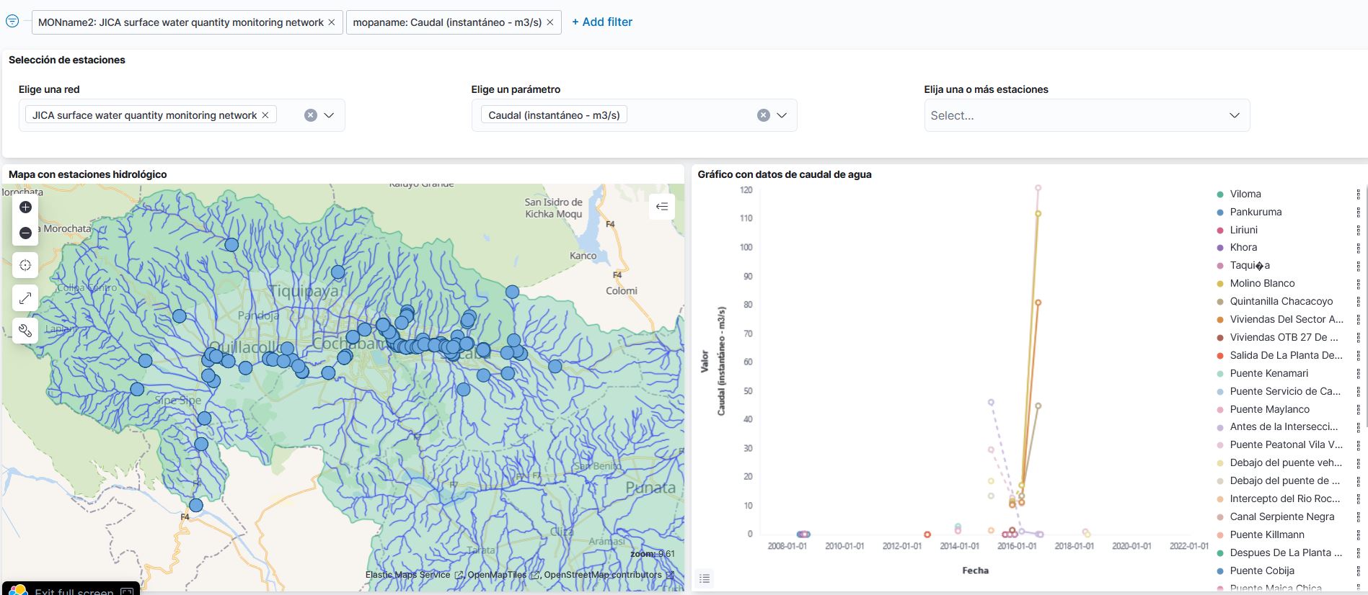Open the map tools wrench
Screen dimensions: 1368x595
coord(25,331)
